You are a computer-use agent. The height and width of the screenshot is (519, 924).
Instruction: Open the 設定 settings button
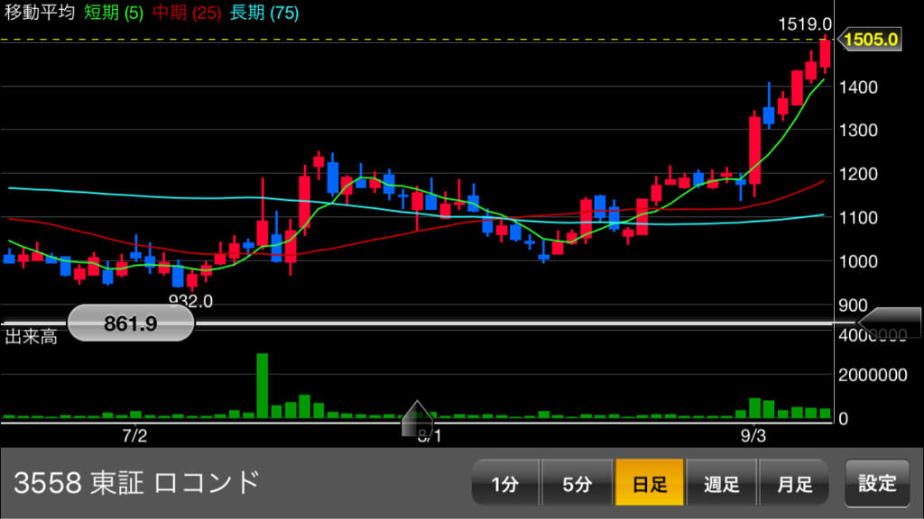877,483
